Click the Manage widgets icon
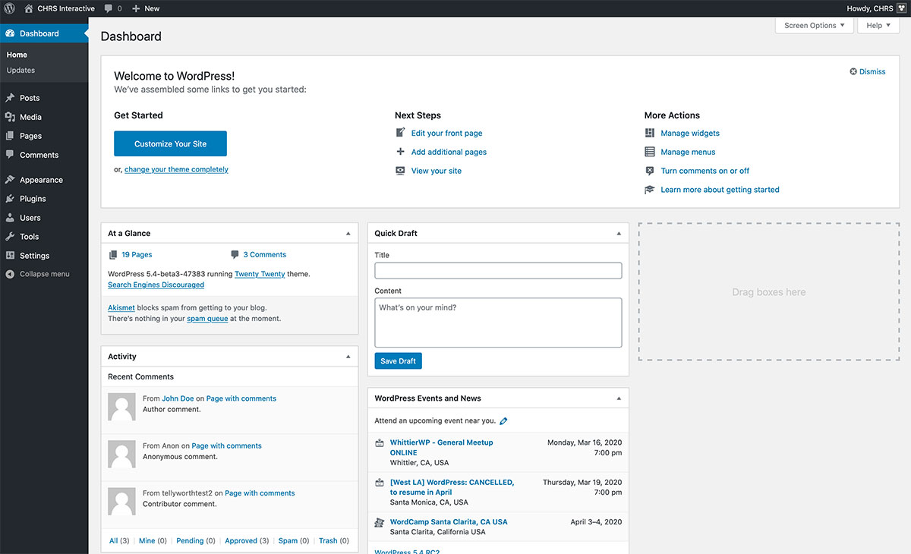This screenshot has height=554, width=911. [650, 133]
